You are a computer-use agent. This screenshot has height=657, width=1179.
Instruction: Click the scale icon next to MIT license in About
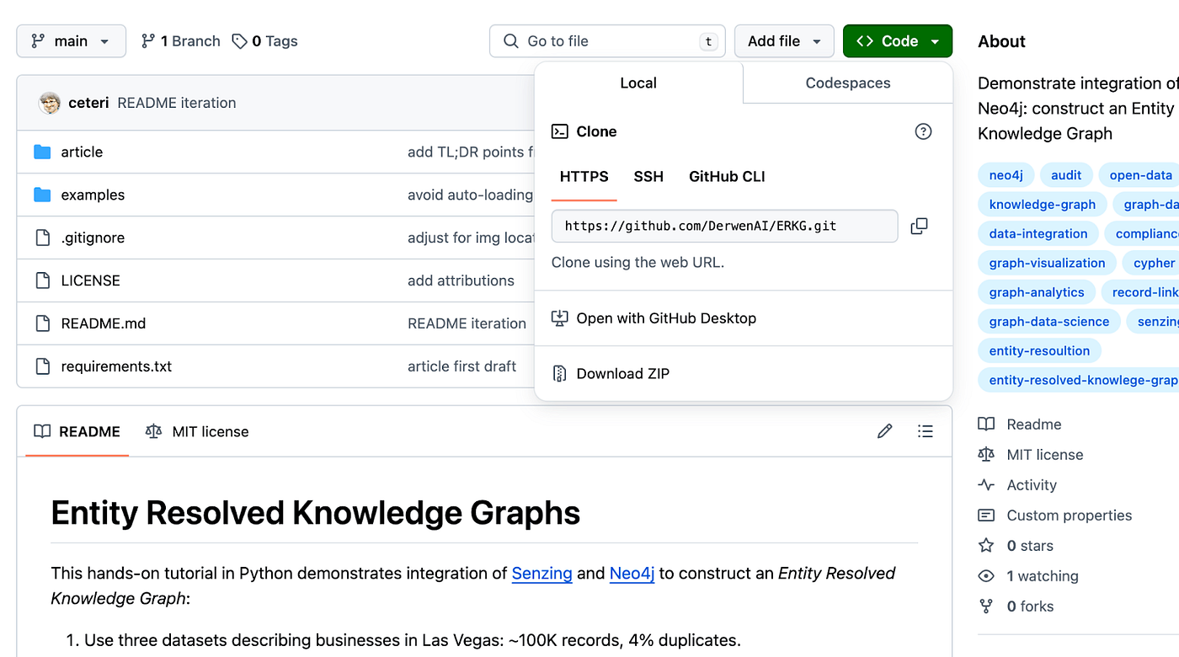pyautogui.click(x=986, y=455)
